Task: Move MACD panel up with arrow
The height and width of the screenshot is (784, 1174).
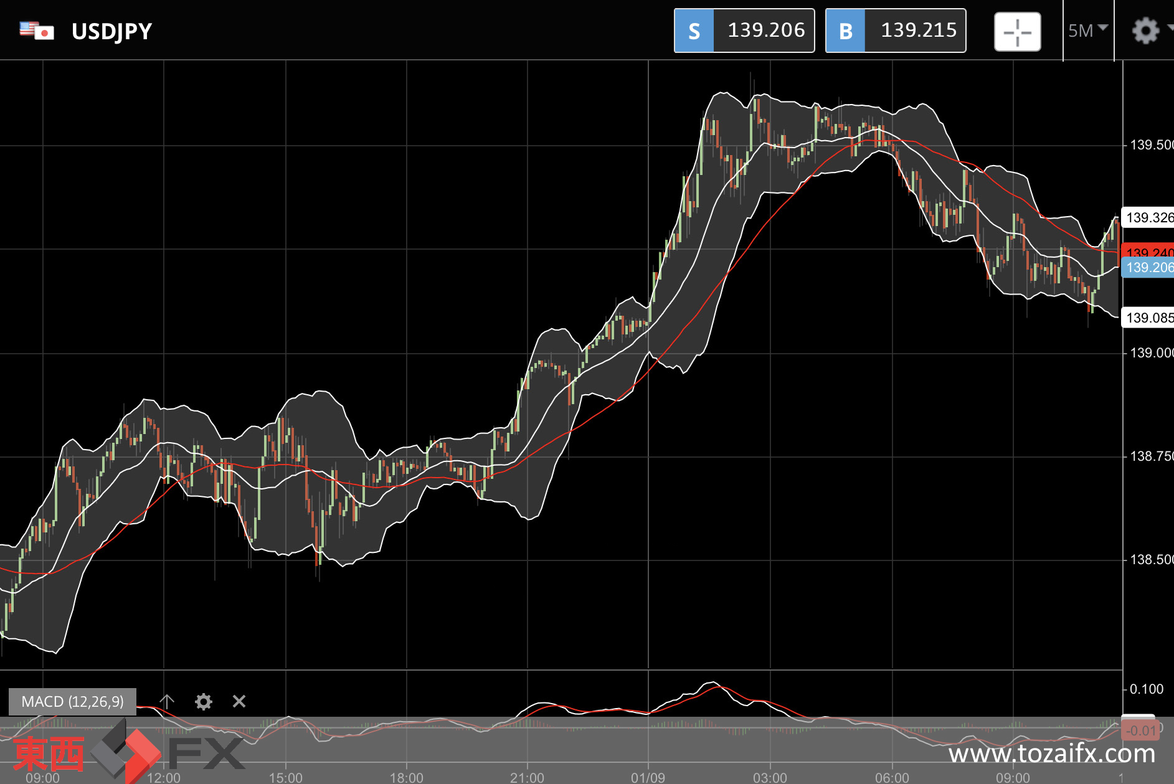Action: pyautogui.click(x=166, y=702)
